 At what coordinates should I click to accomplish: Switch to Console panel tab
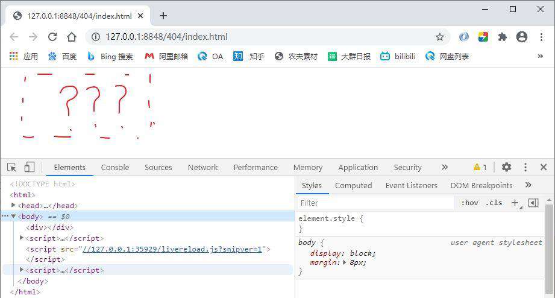(x=115, y=167)
